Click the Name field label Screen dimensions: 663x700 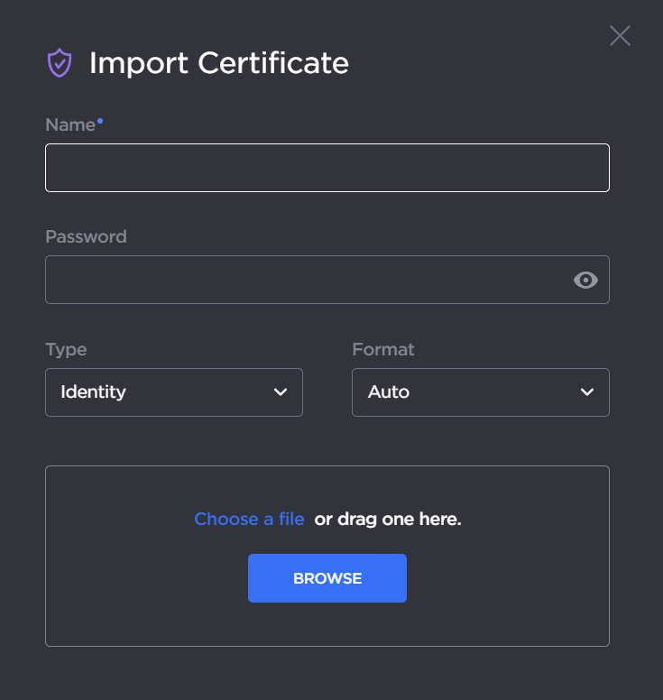pyautogui.click(x=69, y=125)
